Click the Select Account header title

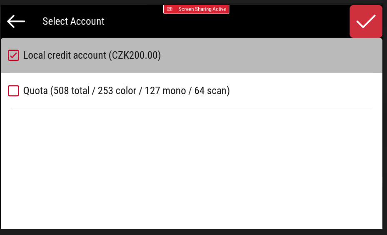(73, 21)
